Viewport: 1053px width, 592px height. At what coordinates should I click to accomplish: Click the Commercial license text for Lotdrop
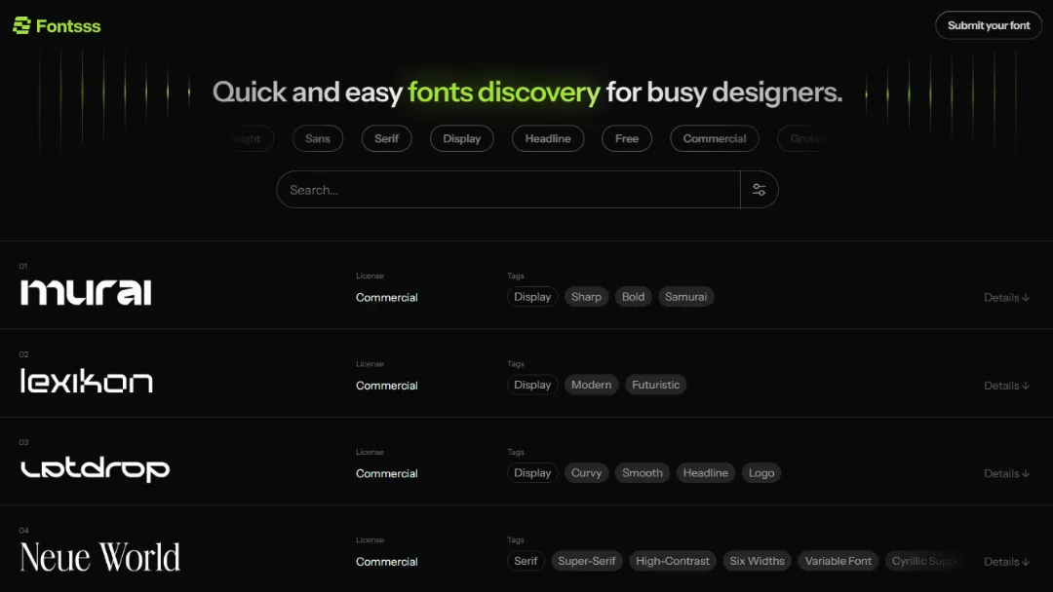click(387, 473)
